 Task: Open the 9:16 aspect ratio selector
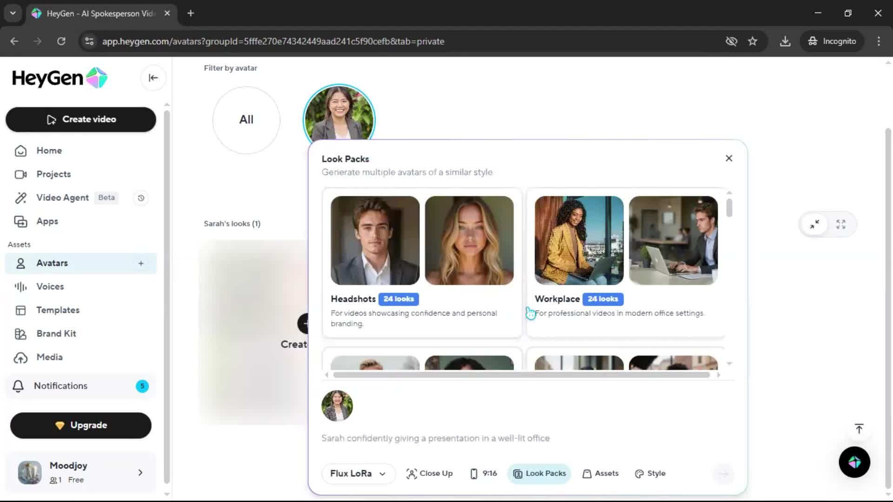(484, 473)
